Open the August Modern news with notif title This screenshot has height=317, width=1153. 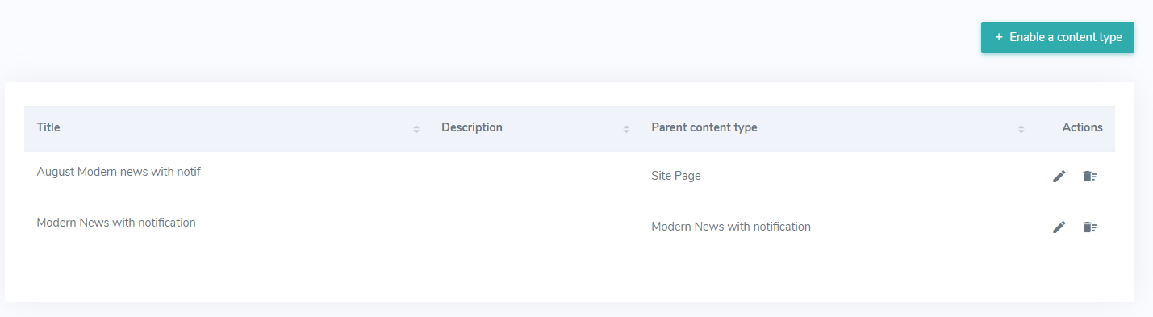coord(119,171)
